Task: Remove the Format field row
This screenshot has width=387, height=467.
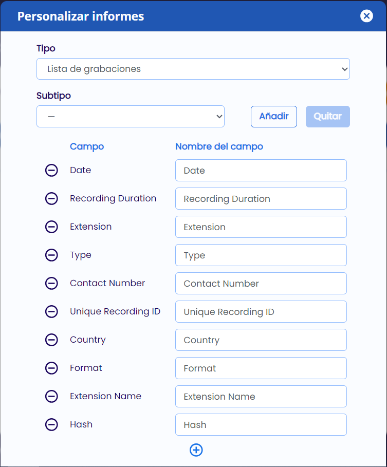Action: pos(51,368)
